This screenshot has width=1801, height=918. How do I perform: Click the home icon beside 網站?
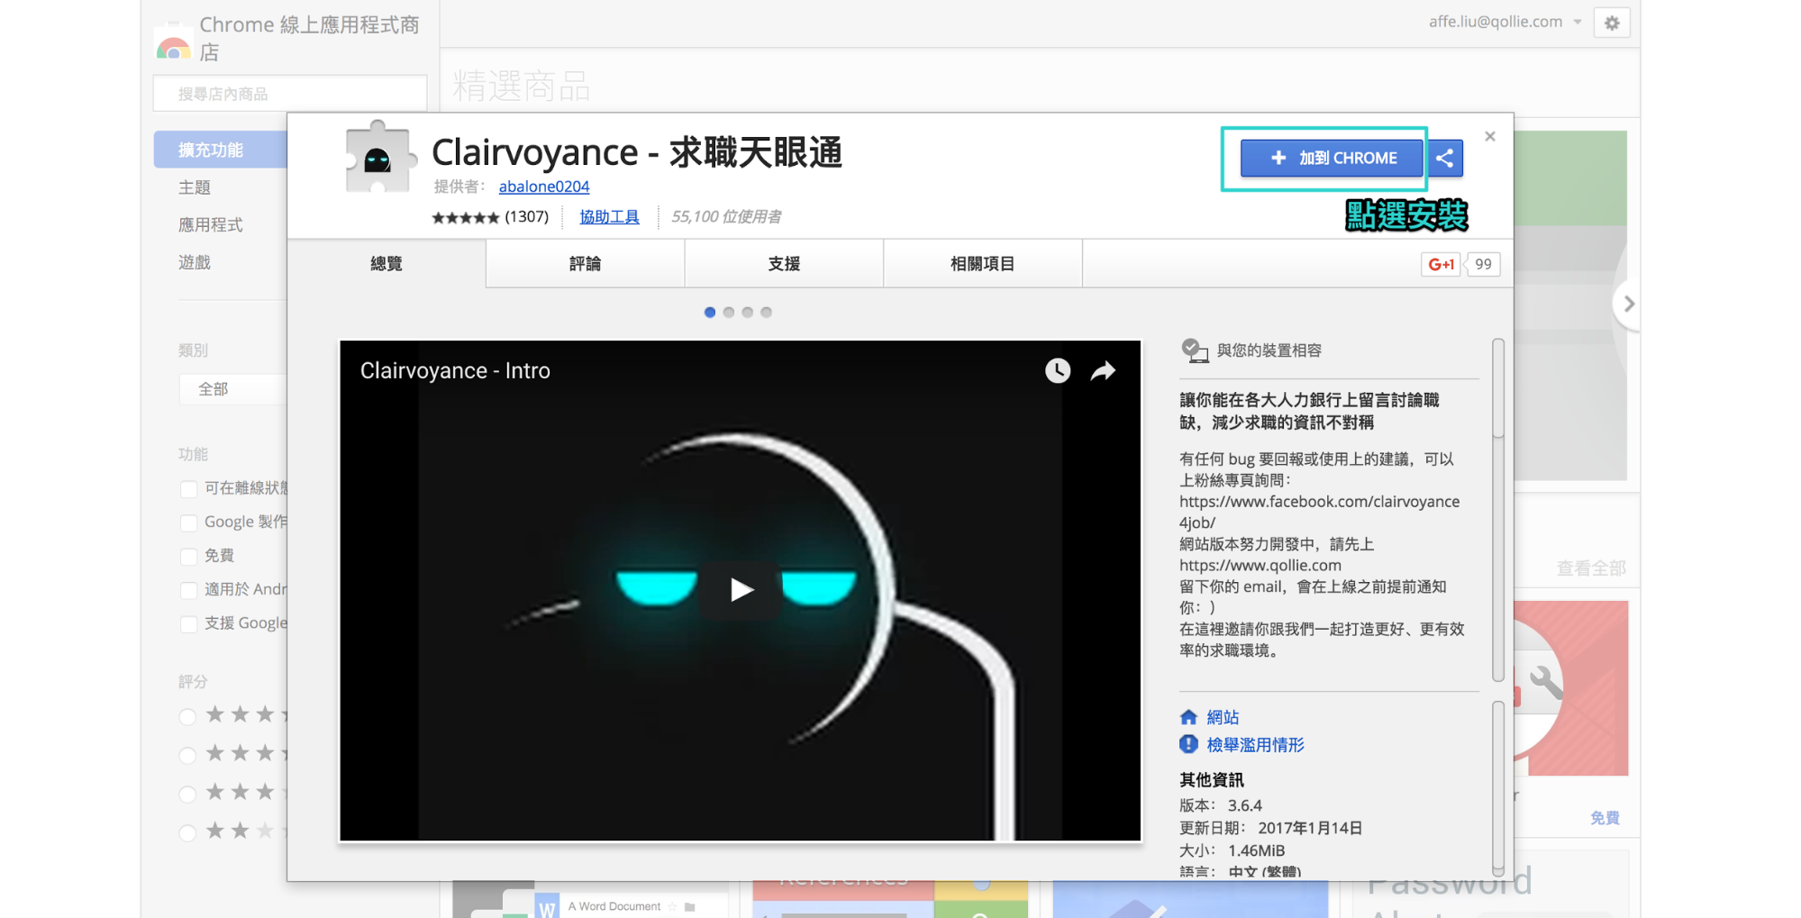click(1189, 717)
